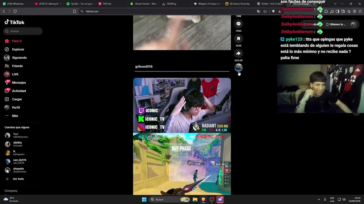This screenshot has height=204, width=364.
Task: Switch to the Kicklet Kick Chatbot tab
Action: [x=271, y=4]
